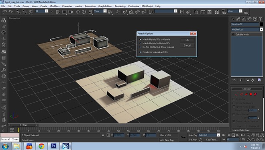Open the Customize menu
Image resolution: width=265 pixels, height=150 pixels.
pyautogui.click(x=134, y=6)
